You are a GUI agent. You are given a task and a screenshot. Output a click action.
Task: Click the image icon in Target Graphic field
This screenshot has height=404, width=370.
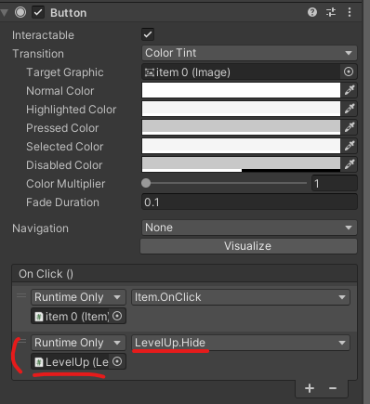coord(150,72)
